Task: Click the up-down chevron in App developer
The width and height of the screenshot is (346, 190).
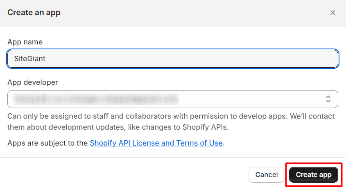Action: (x=328, y=99)
